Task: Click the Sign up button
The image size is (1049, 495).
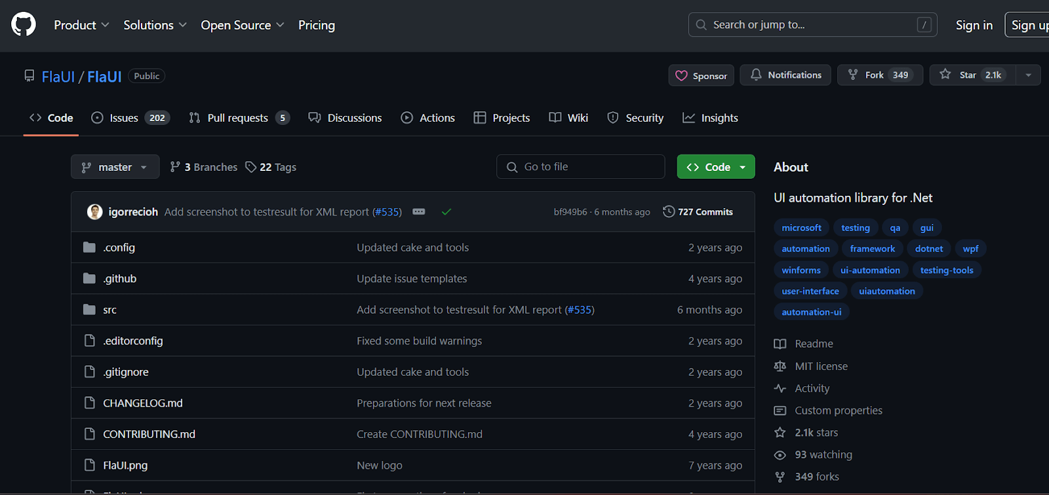Action: point(1027,25)
